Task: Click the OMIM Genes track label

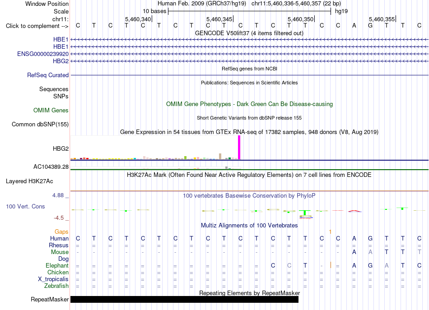Action: click(x=51, y=110)
